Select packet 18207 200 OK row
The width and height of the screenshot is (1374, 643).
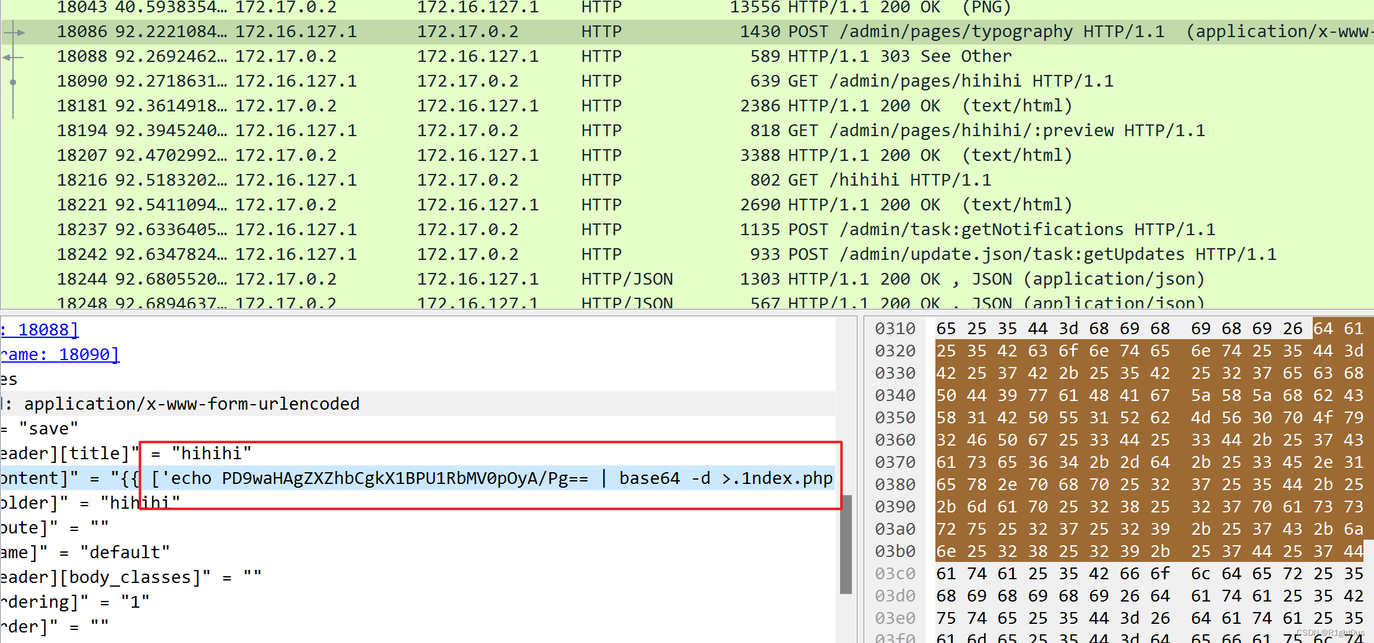[687, 155]
